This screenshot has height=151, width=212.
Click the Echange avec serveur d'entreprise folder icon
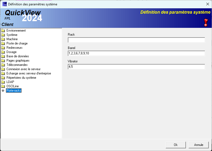(x=3, y=73)
